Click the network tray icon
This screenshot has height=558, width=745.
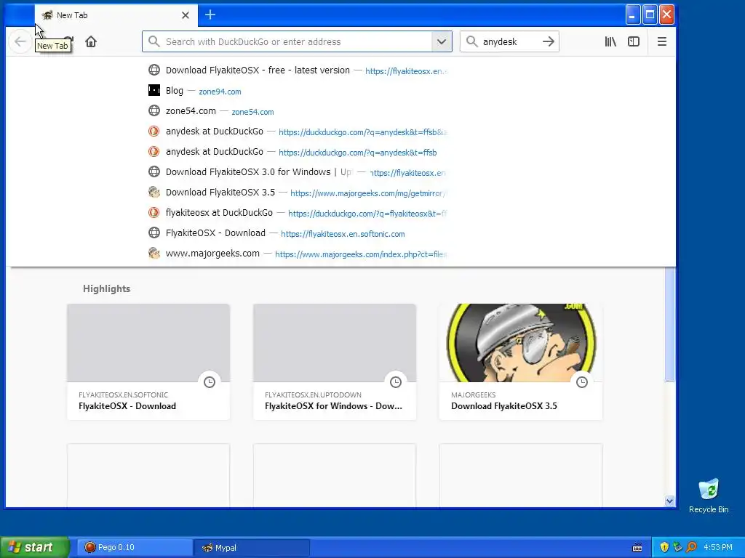click(x=678, y=548)
